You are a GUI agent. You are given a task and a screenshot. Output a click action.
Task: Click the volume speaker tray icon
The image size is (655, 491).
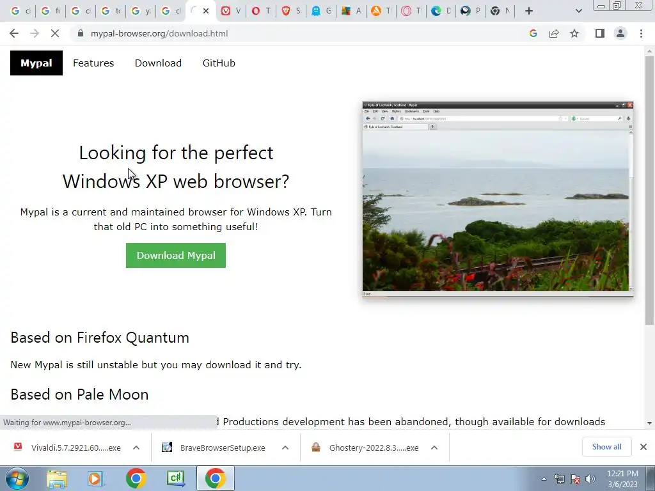590,479
